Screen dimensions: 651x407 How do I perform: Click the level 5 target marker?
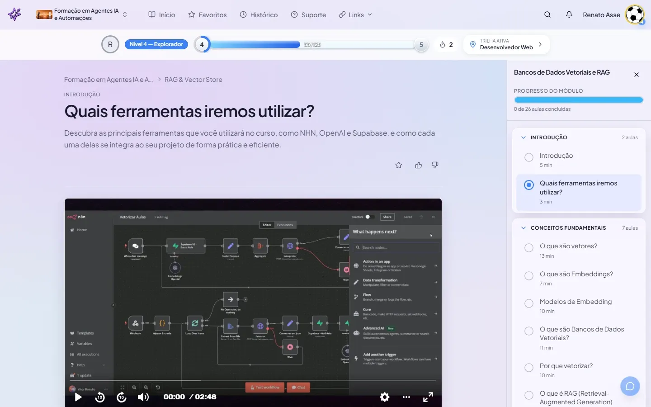[x=421, y=44]
